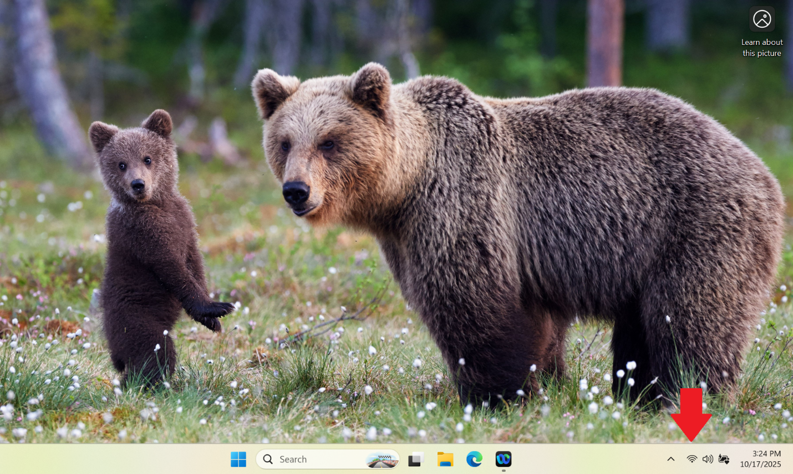Click the battery status icon
The image size is (793, 474).
coord(724,459)
